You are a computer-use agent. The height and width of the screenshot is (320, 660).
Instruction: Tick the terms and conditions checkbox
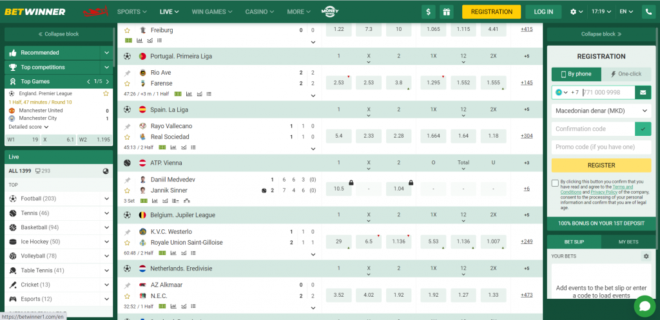coord(555,183)
